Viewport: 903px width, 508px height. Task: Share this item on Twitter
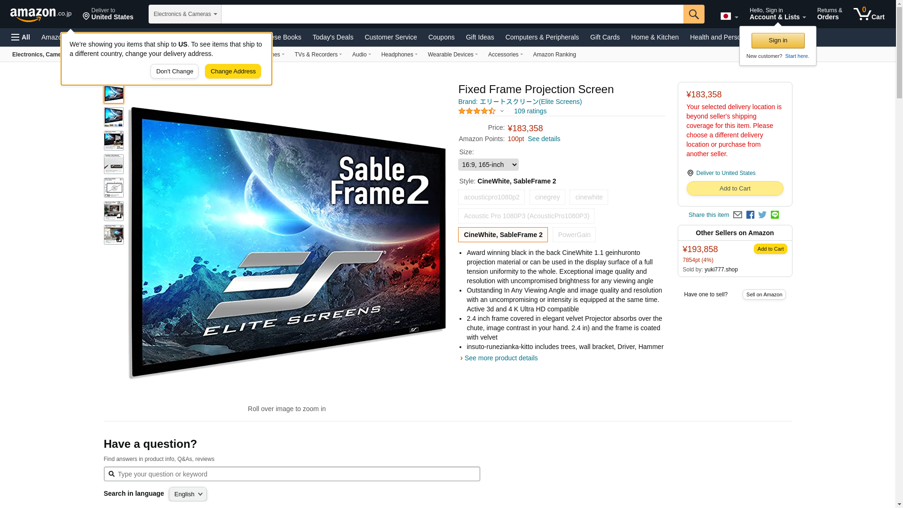(x=762, y=215)
